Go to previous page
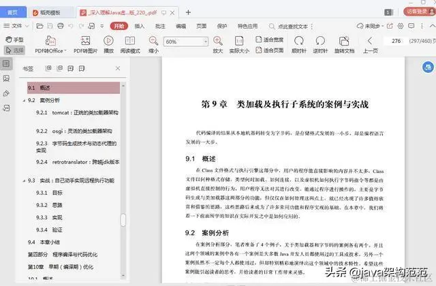Screen dimensions: 436x286 (x=370, y=44)
